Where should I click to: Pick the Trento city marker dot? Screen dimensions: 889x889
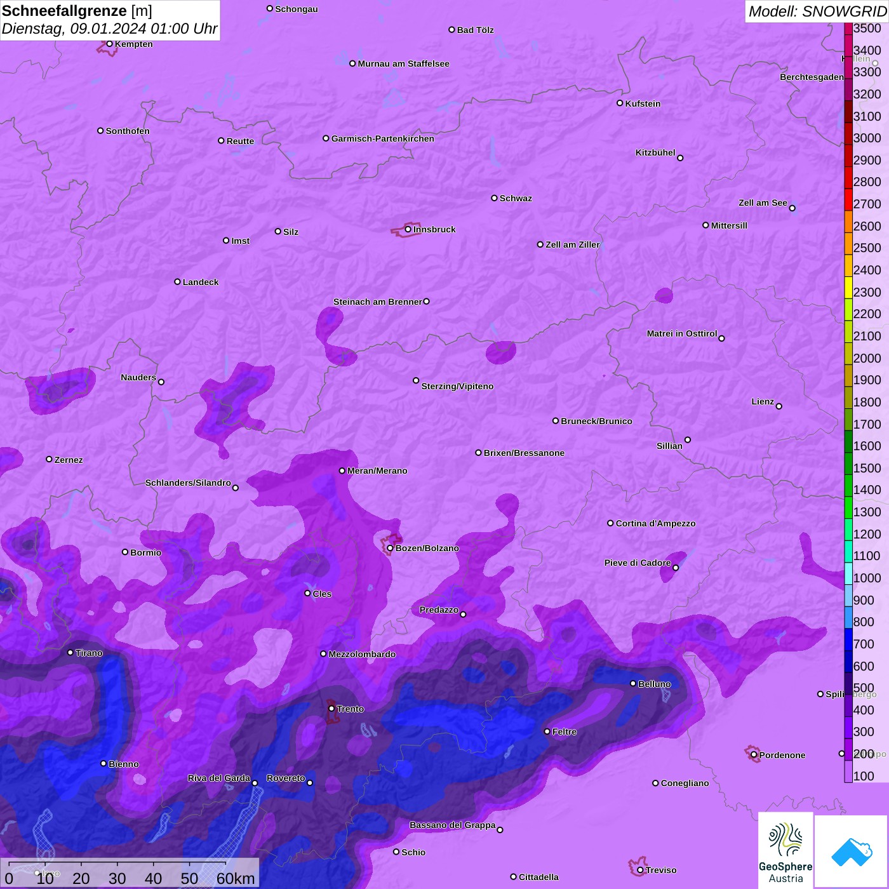pyautogui.click(x=331, y=708)
